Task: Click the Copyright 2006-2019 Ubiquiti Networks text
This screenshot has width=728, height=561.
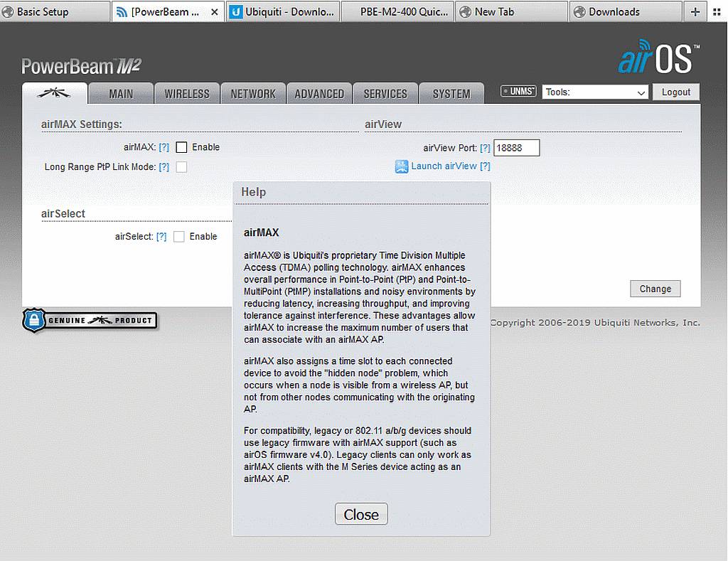Action: click(x=595, y=322)
